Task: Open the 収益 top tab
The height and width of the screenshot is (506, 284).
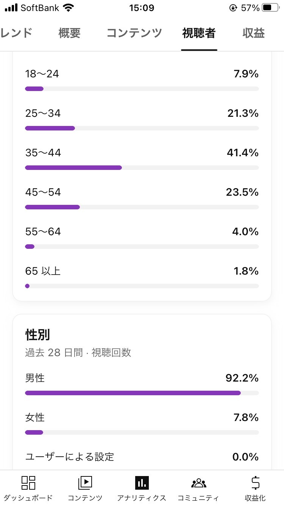Action: (x=253, y=33)
